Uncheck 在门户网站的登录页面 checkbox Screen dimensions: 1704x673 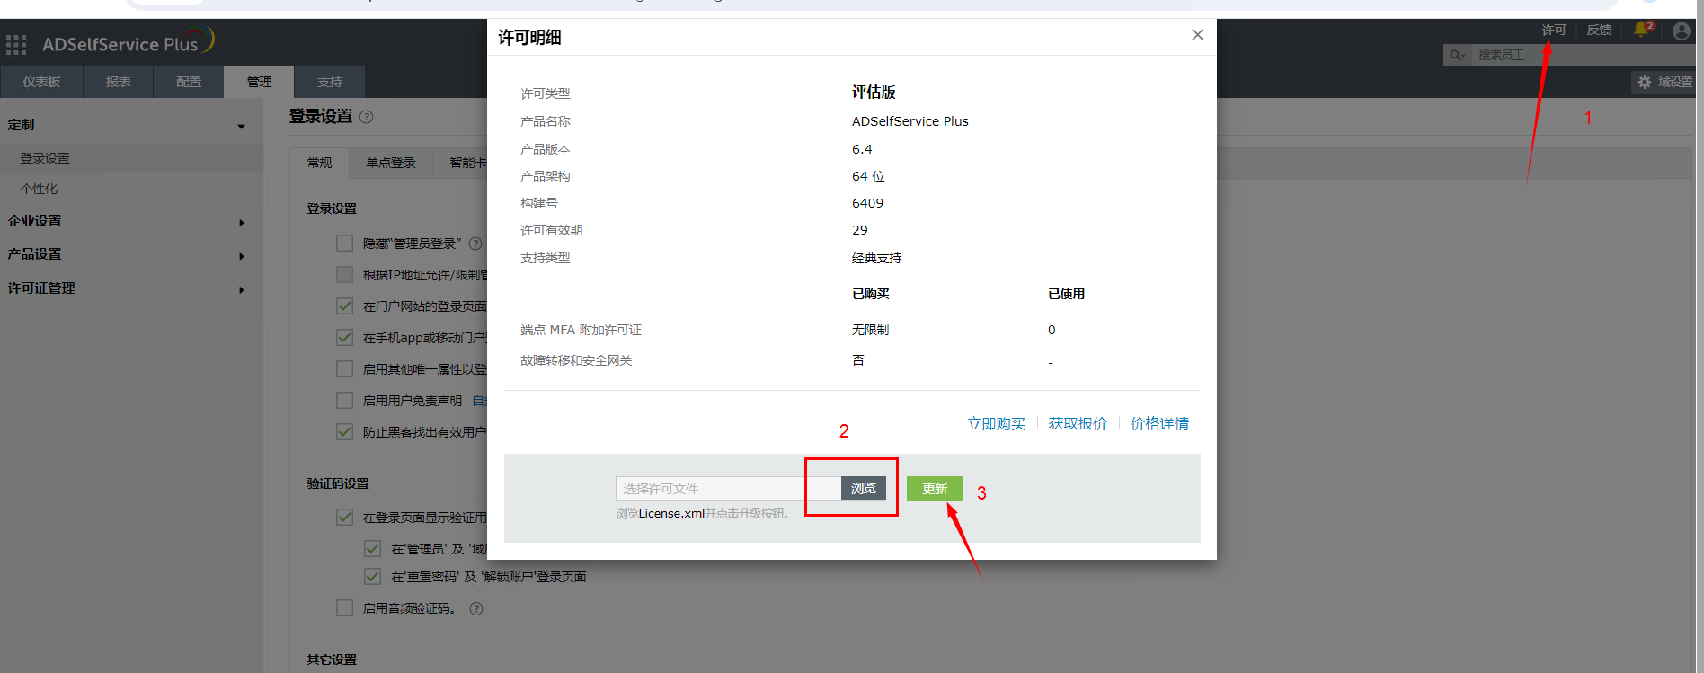click(344, 306)
